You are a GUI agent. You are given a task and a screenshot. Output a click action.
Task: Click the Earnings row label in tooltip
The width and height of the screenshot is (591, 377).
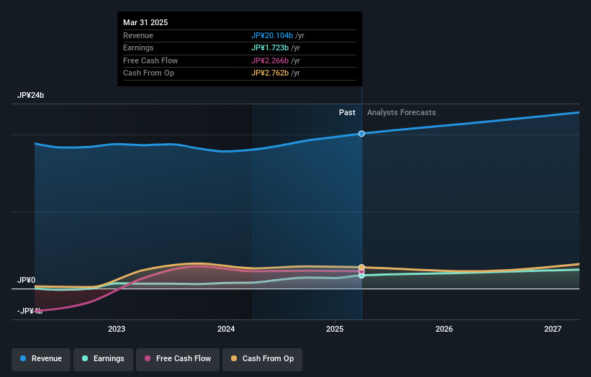pos(138,47)
